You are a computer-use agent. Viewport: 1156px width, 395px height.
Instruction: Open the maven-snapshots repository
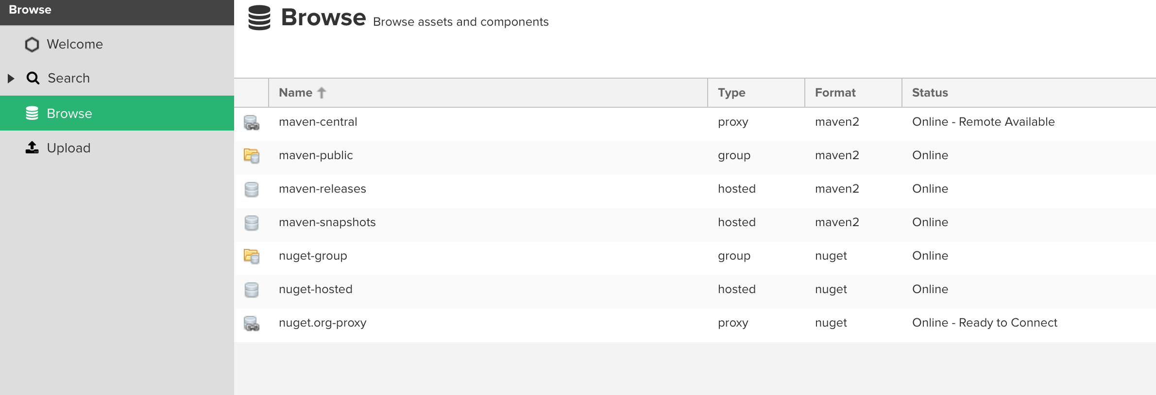[x=327, y=222]
